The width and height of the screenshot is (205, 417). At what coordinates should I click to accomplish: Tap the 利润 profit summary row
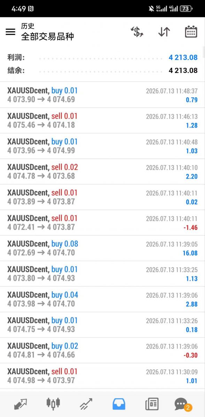click(102, 58)
